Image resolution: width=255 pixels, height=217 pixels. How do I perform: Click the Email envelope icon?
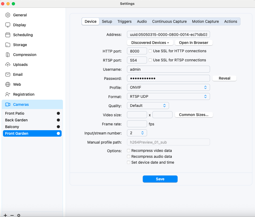coord(8,74)
